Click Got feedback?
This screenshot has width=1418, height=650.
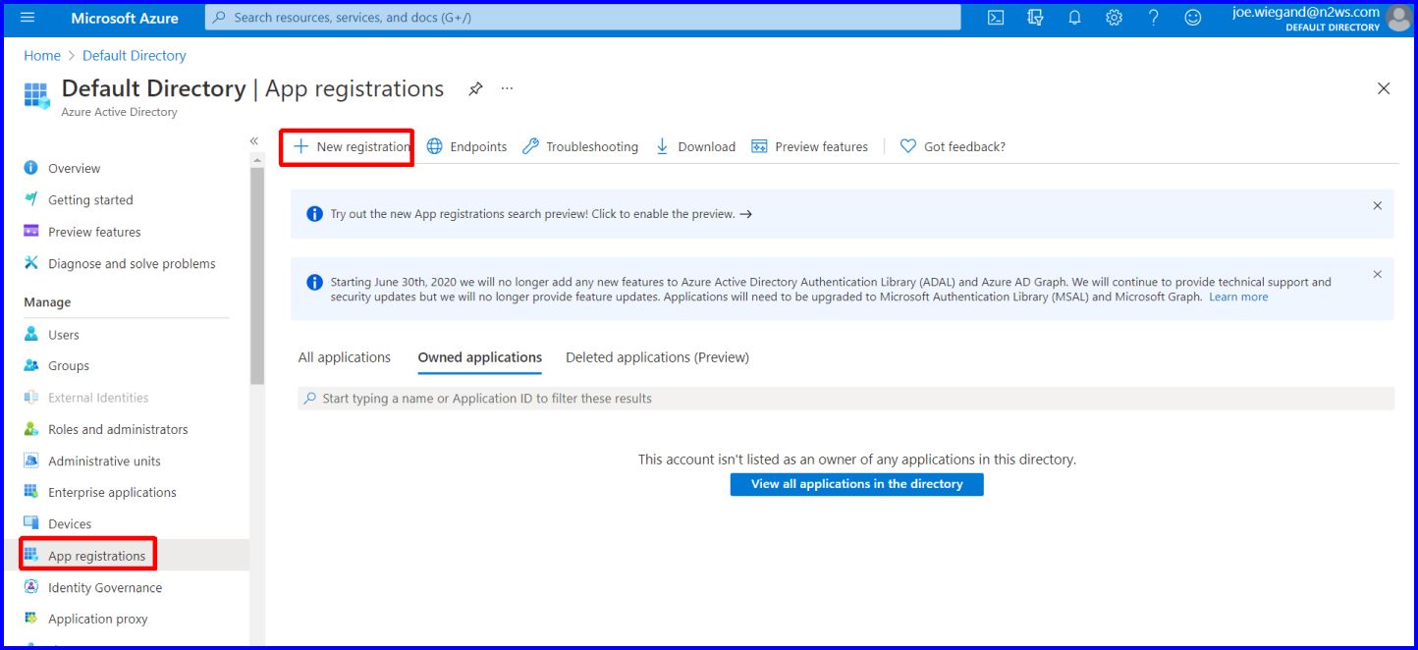point(953,146)
